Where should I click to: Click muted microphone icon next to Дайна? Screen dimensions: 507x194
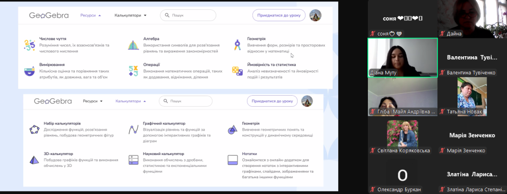click(x=442, y=34)
